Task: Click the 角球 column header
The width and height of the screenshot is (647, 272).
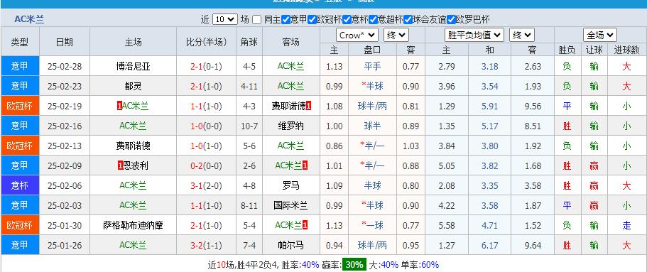Action: 249,42
